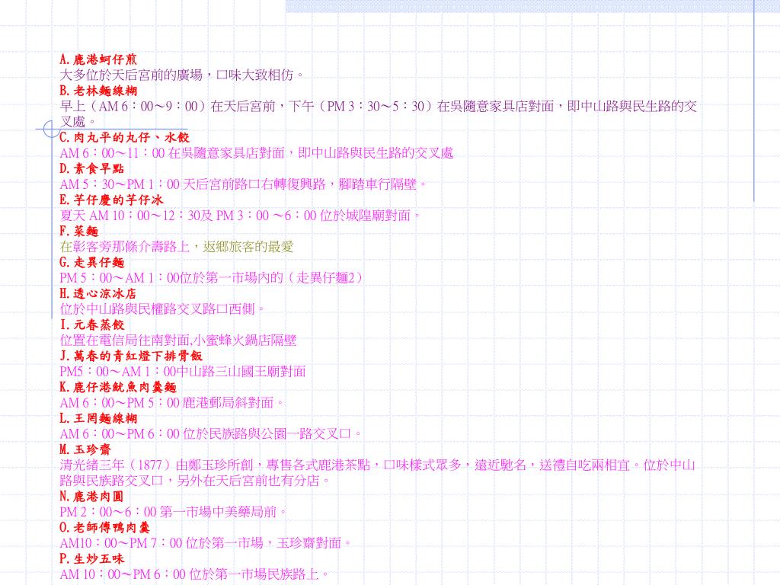780x585 pixels.
Task: Click line '路與民族路交叉口，另外在天后宮前也有分店。'
Action: (x=194, y=481)
